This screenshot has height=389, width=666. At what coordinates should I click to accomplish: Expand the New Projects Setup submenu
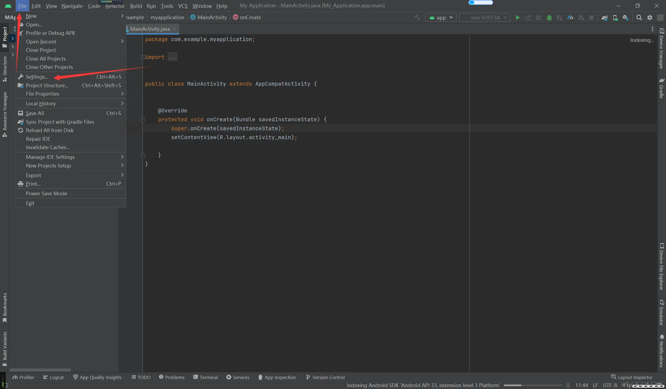(71, 166)
